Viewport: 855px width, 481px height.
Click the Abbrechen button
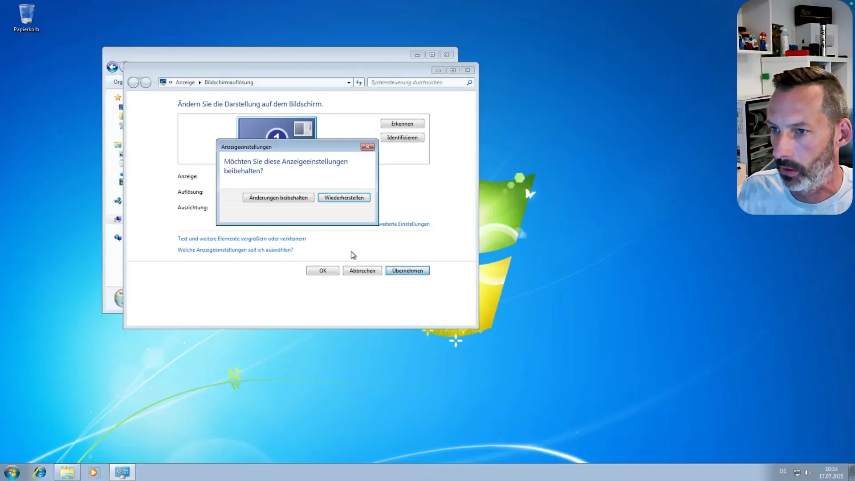coord(362,271)
